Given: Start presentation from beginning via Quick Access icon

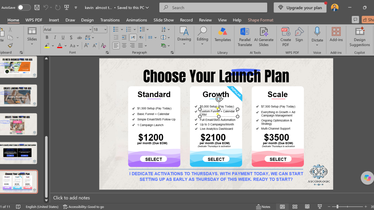Looking at the screenshot, I should [66, 8].
